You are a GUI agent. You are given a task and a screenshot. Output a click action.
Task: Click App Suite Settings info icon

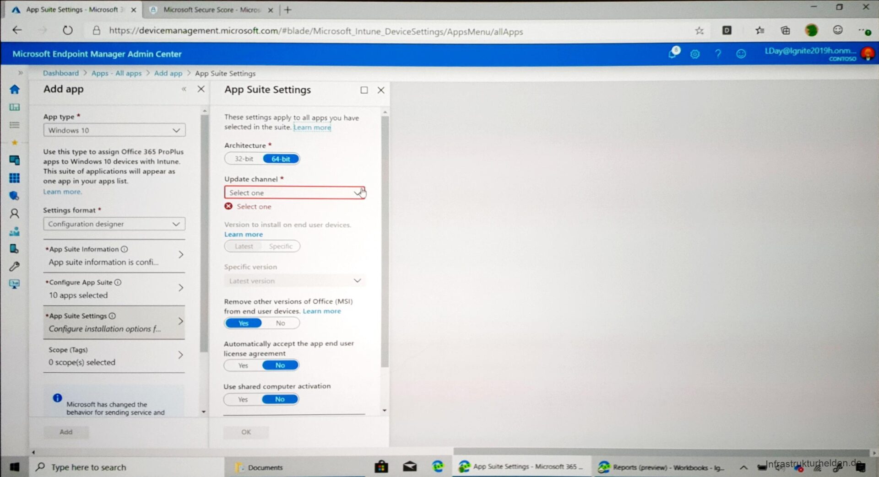(112, 316)
